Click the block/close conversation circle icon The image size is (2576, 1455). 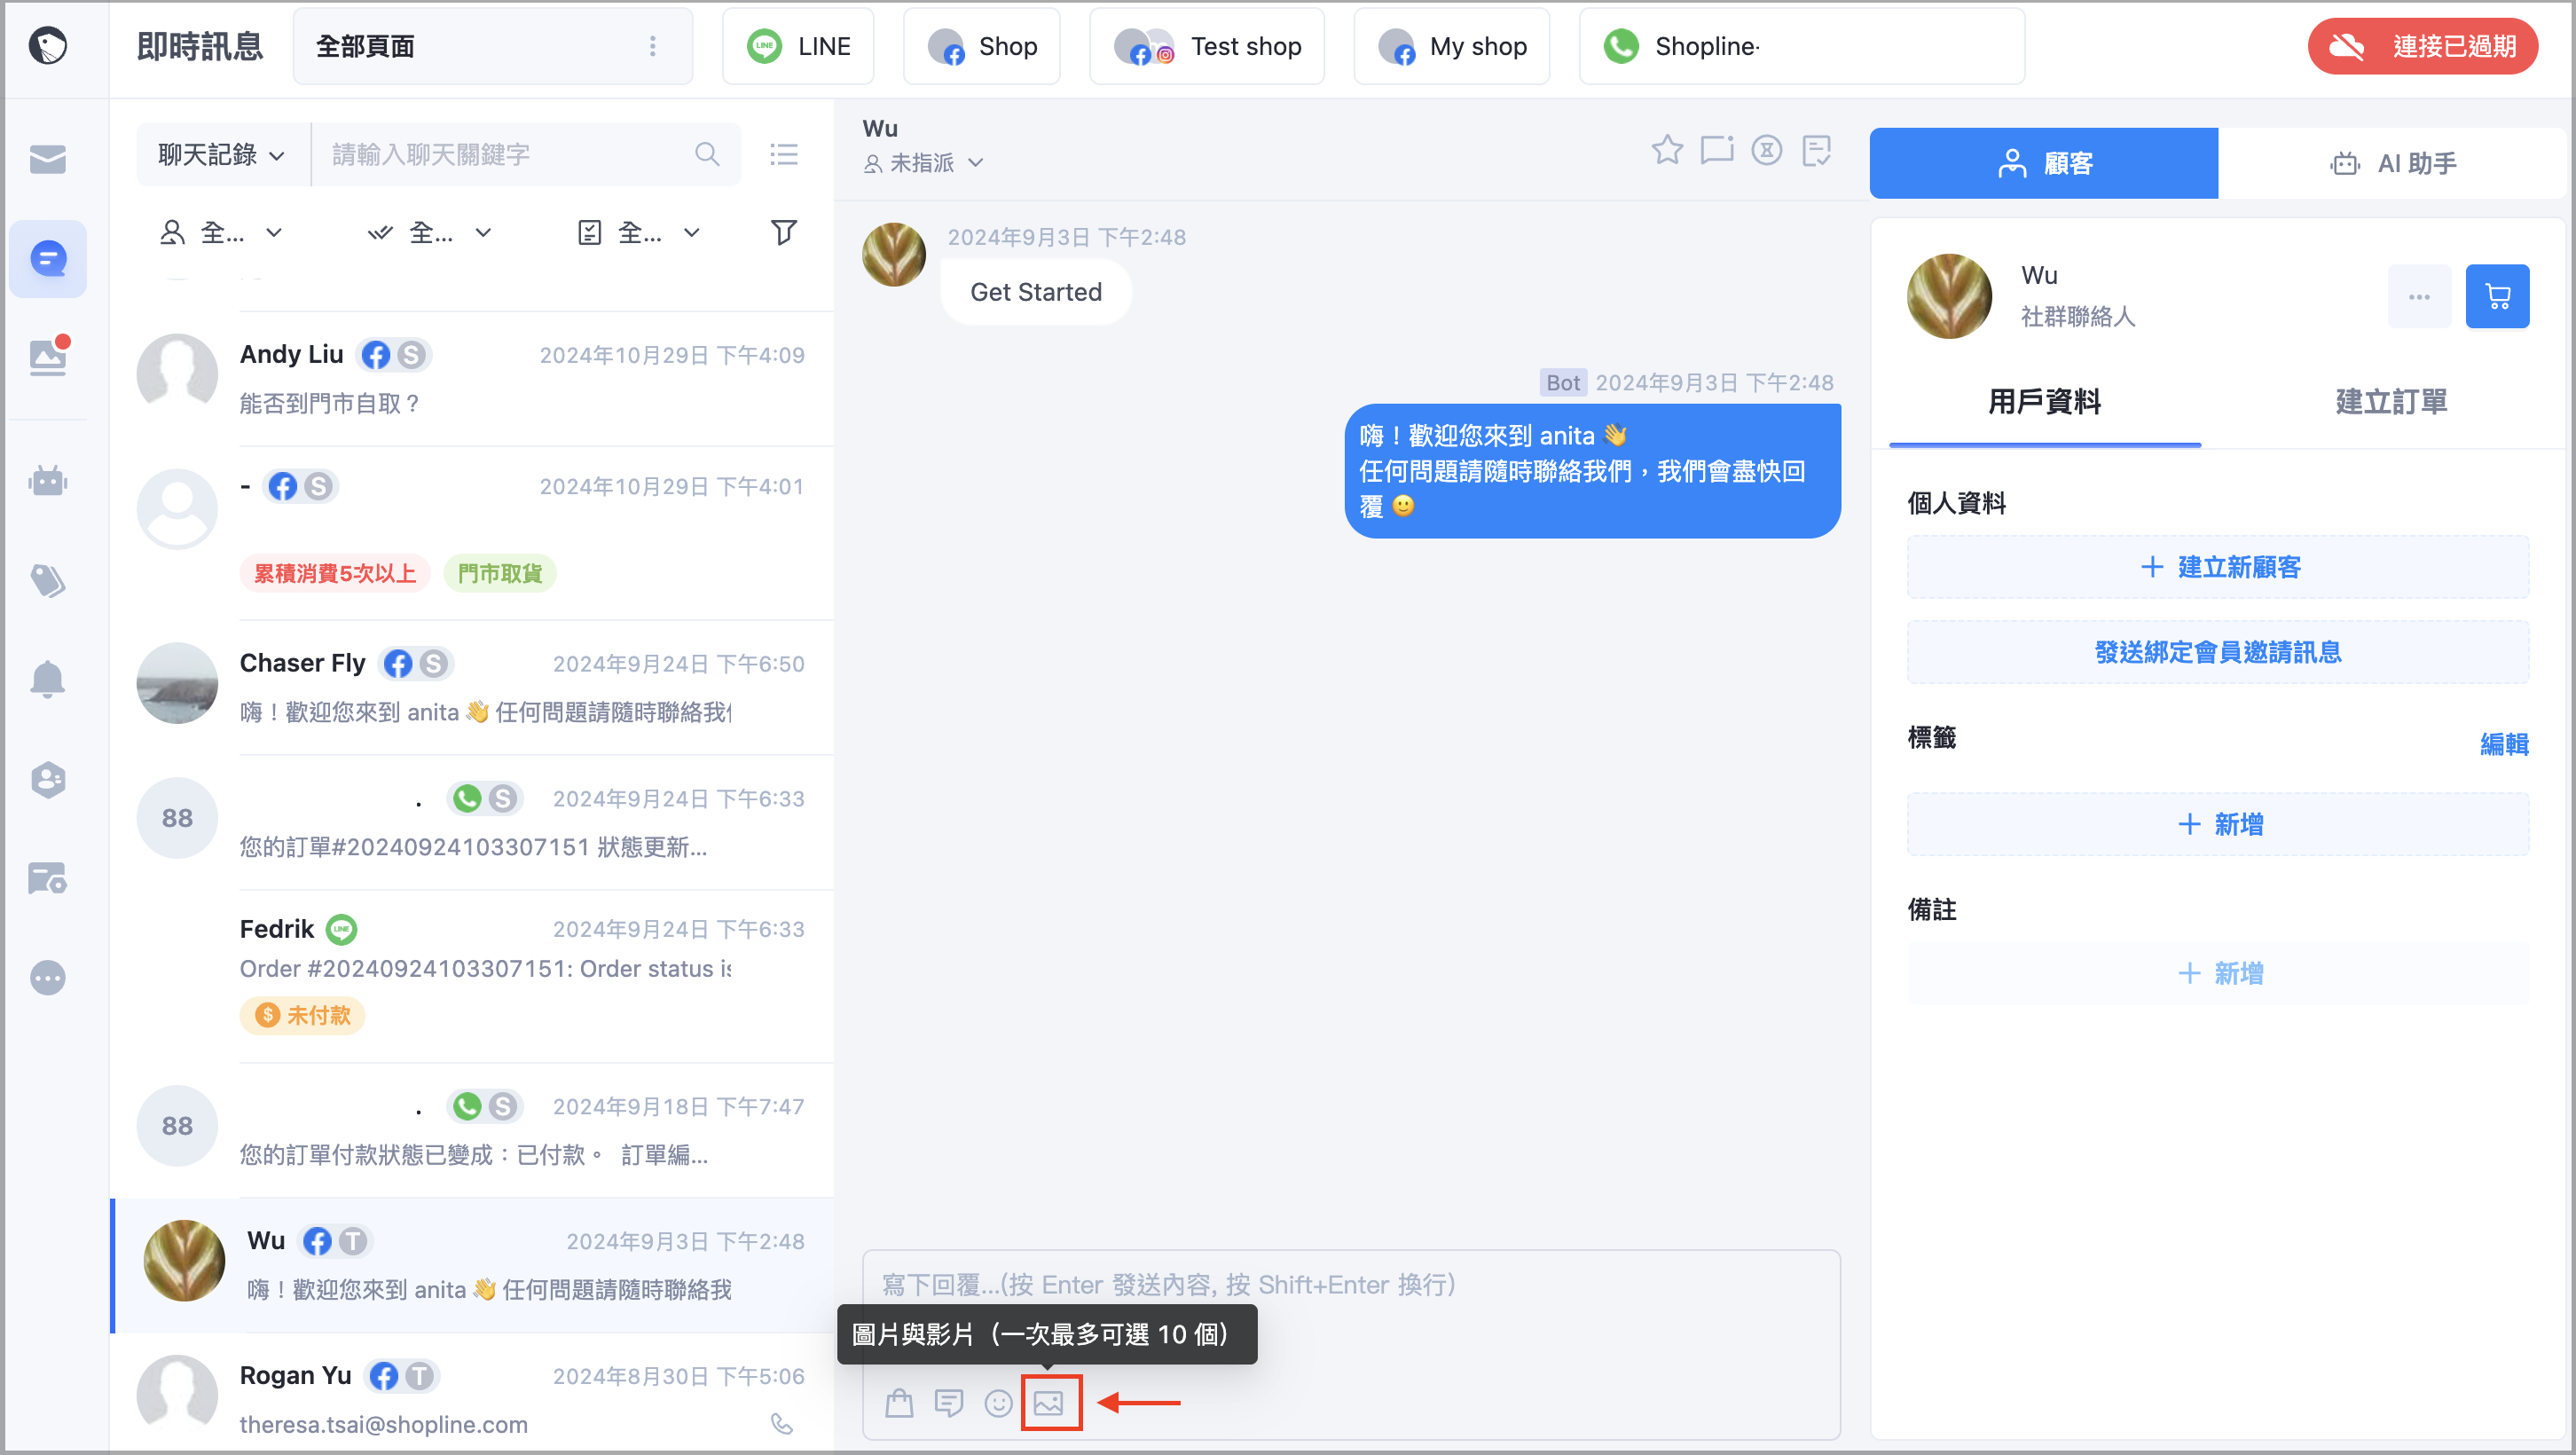[x=1767, y=150]
